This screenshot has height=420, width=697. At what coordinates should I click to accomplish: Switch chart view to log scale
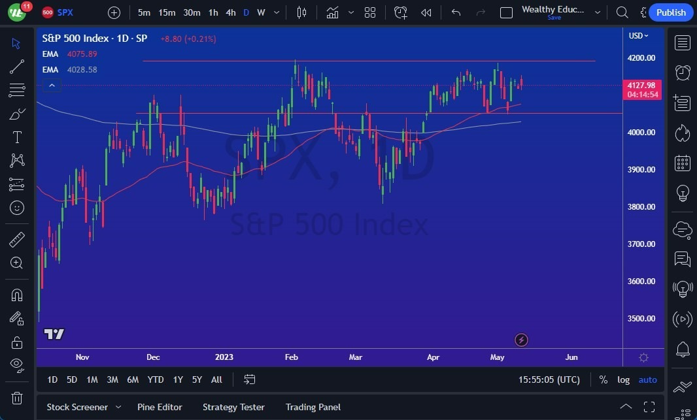tap(623, 380)
